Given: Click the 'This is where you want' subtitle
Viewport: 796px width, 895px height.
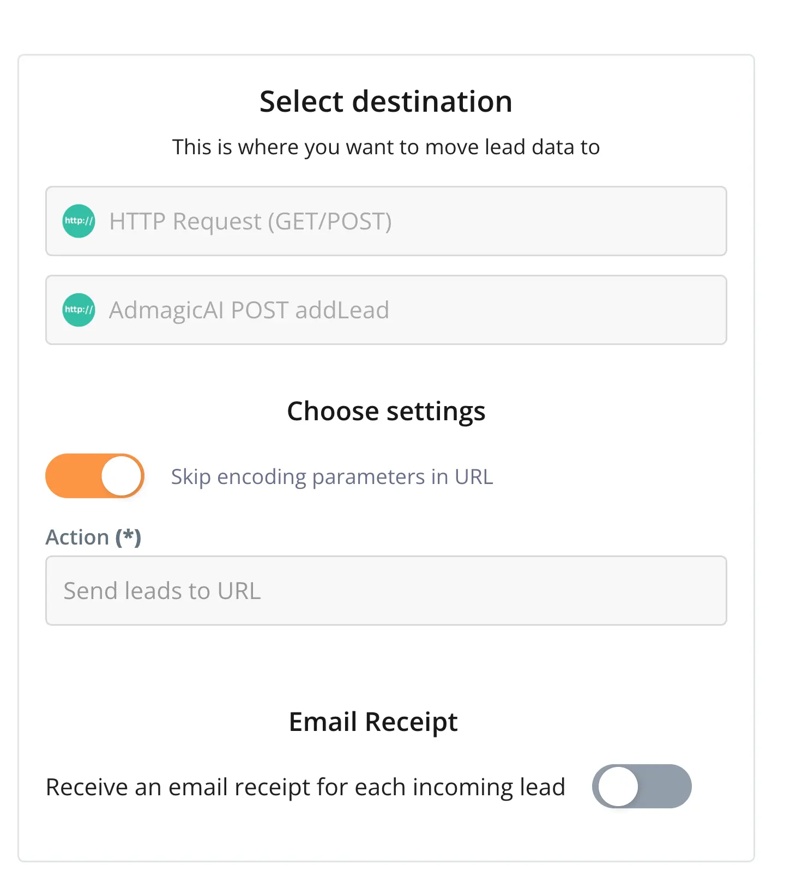Looking at the screenshot, I should click(x=386, y=147).
